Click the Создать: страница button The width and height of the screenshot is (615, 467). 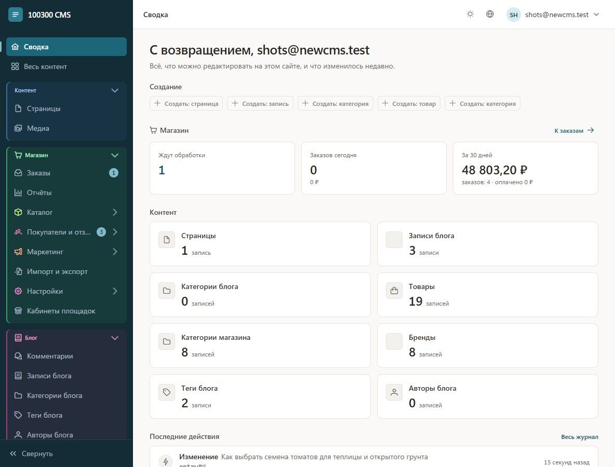click(186, 103)
